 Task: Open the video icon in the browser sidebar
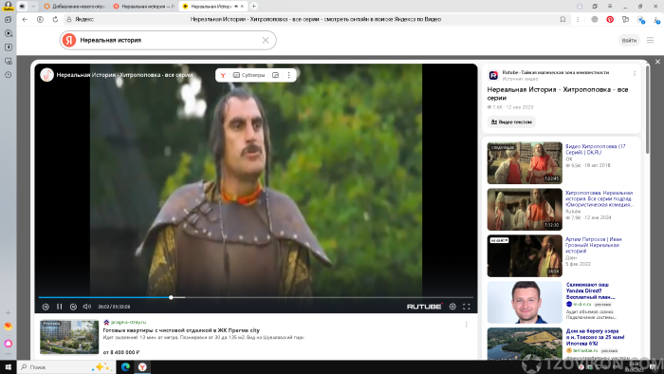pyautogui.click(x=8, y=33)
